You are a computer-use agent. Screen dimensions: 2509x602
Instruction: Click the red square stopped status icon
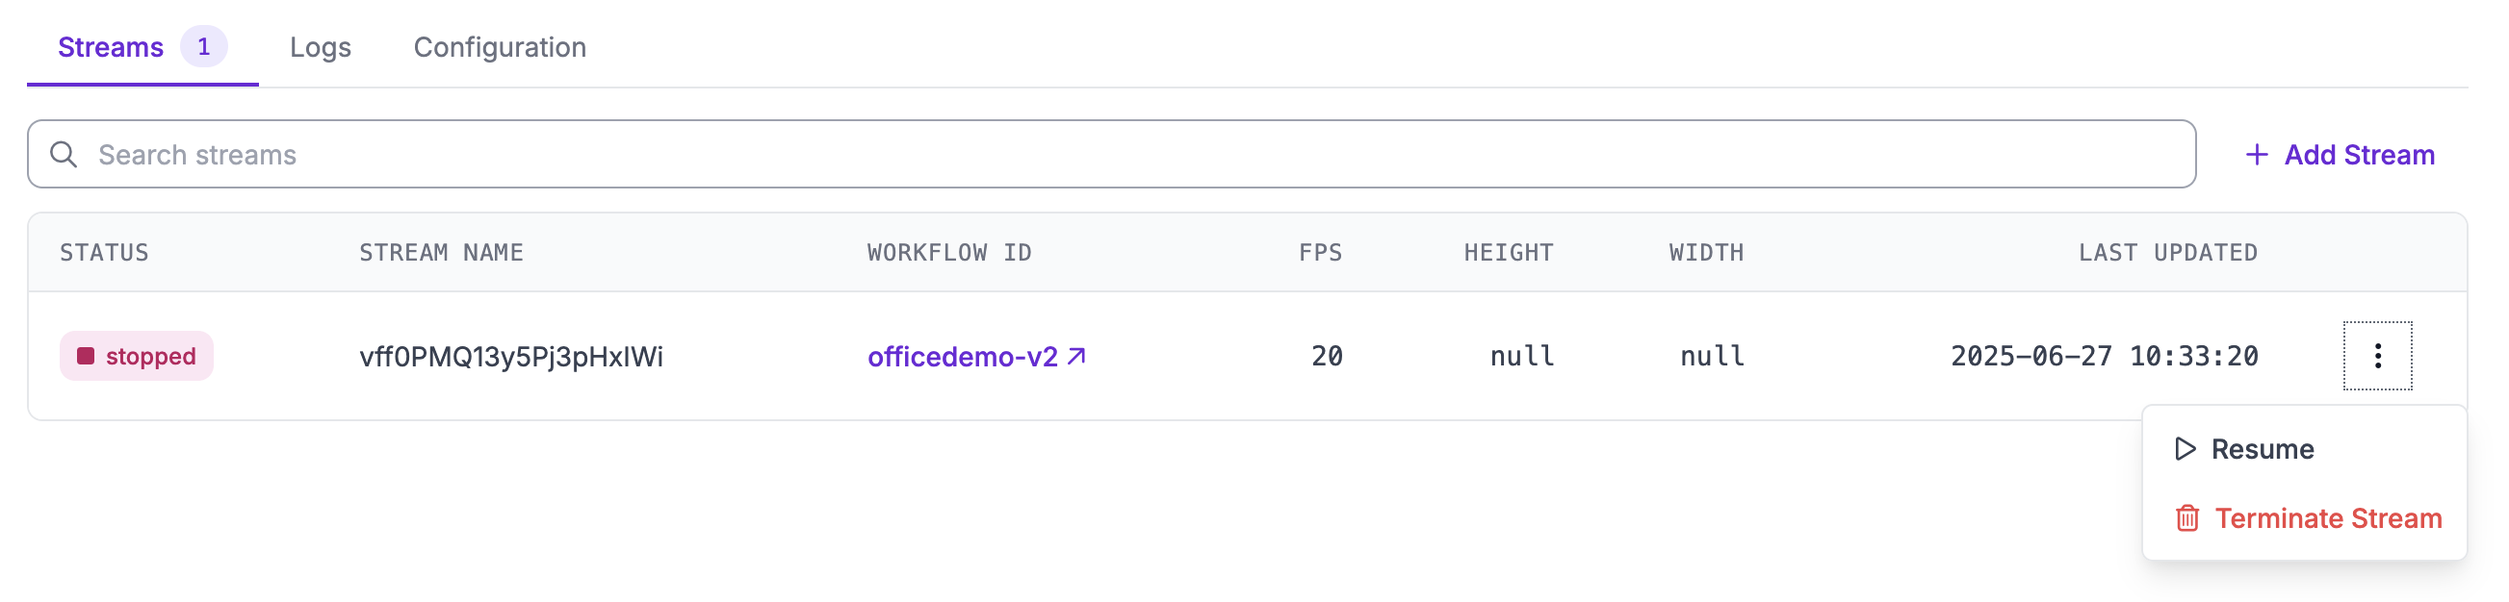point(86,356)
